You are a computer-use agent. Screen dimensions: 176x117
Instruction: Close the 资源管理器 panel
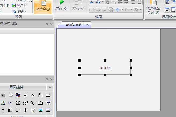(x=51, y=24)
